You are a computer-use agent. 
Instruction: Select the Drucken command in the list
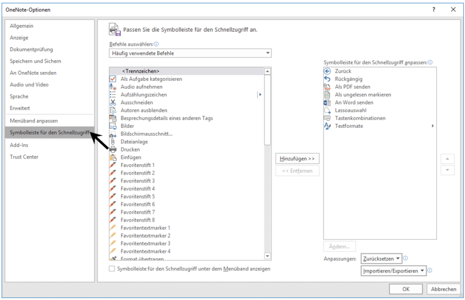click(x=187, y=149)
